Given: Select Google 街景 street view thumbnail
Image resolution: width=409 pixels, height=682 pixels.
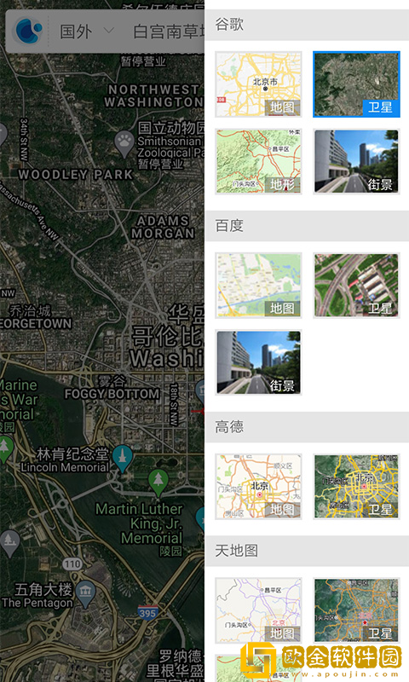Looking at the screenshot, I should pyautogui.click(x=356, y=161).
